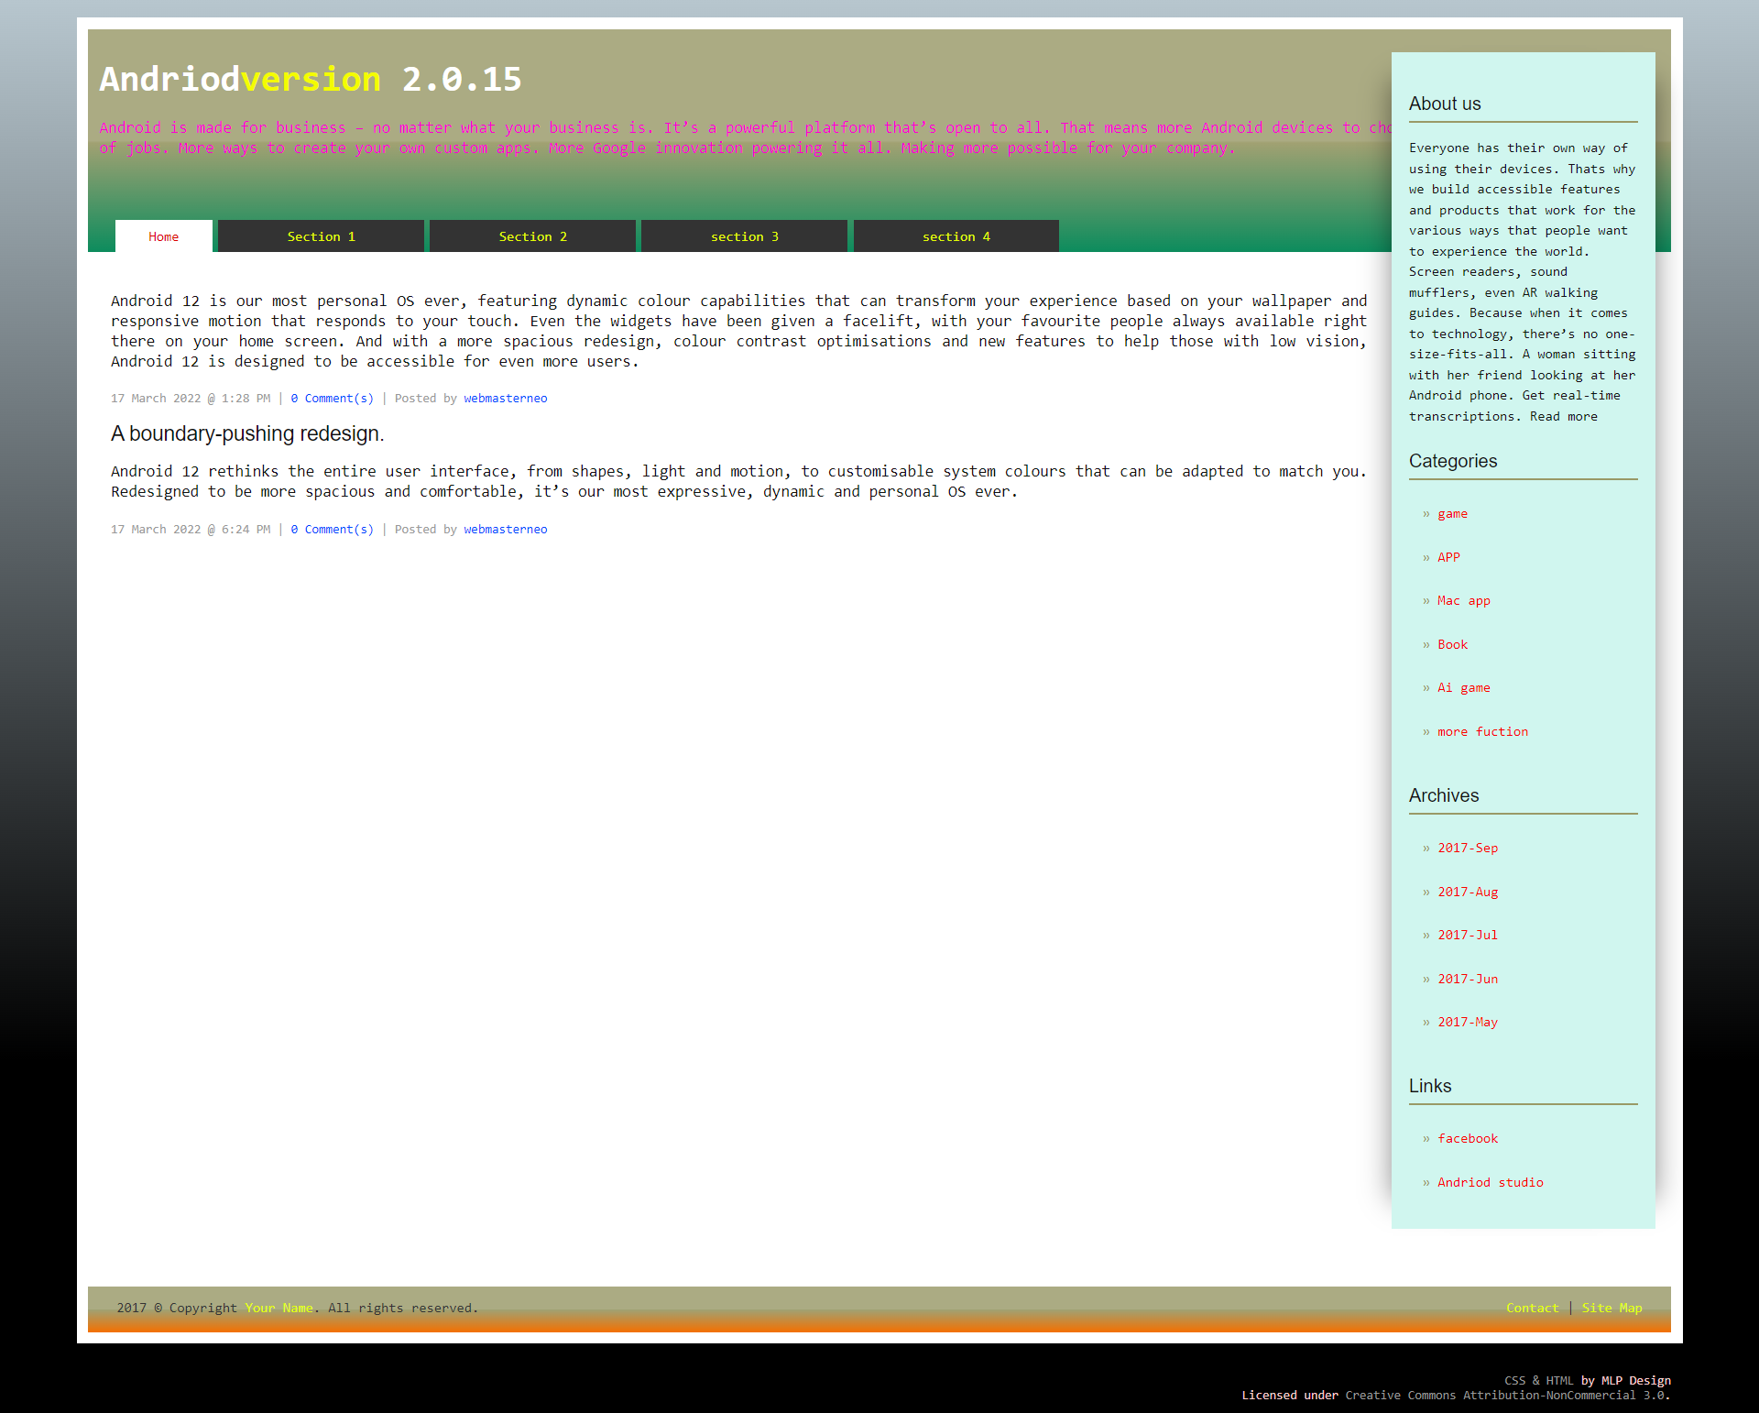Open the more fuction category
The image size is (1759, 1413).
(1482, 731)
